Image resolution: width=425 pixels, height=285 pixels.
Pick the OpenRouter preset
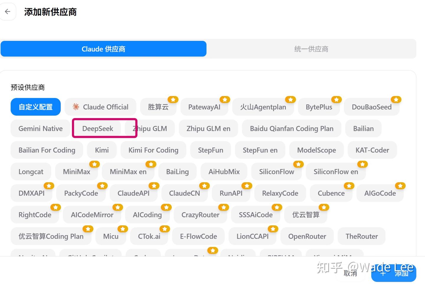(x=307, y=236)
